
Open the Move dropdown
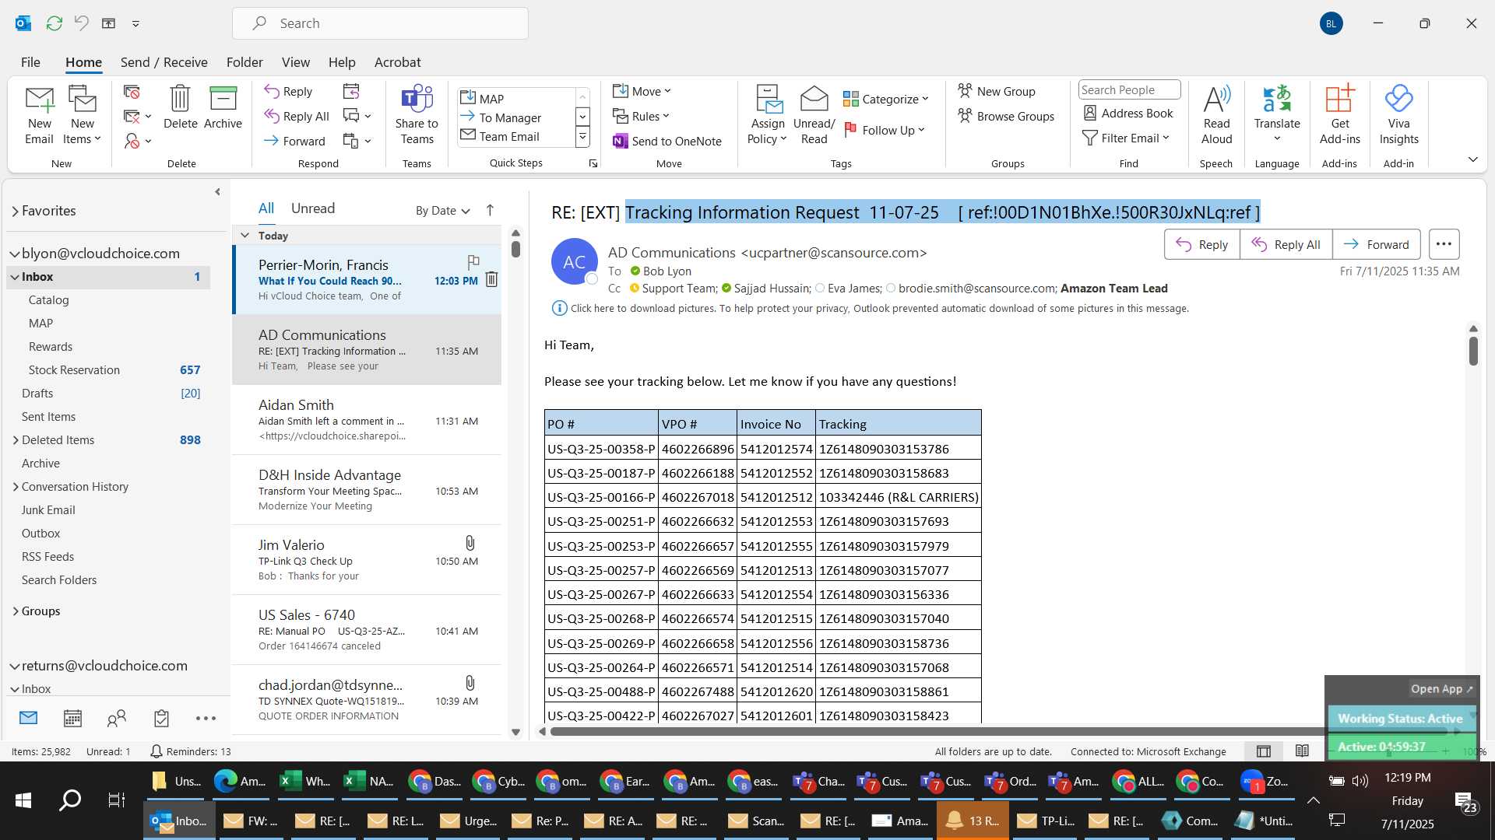point(642,91)
